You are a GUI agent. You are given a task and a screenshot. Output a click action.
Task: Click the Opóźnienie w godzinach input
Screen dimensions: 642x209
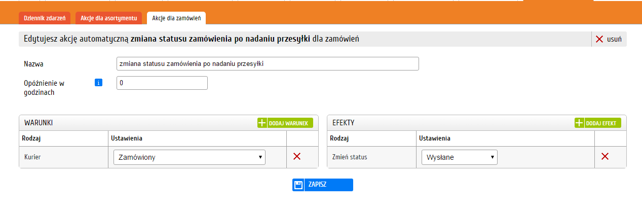tap(162, 83)
